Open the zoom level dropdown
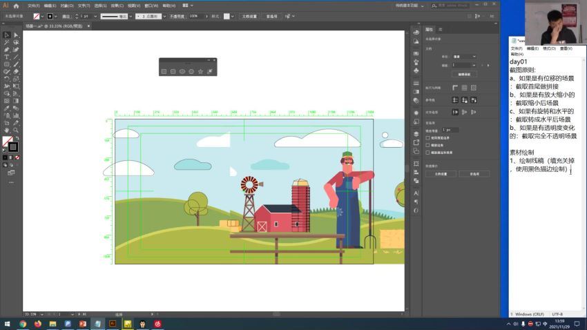The image size is (587, 330). click(41, 314)
